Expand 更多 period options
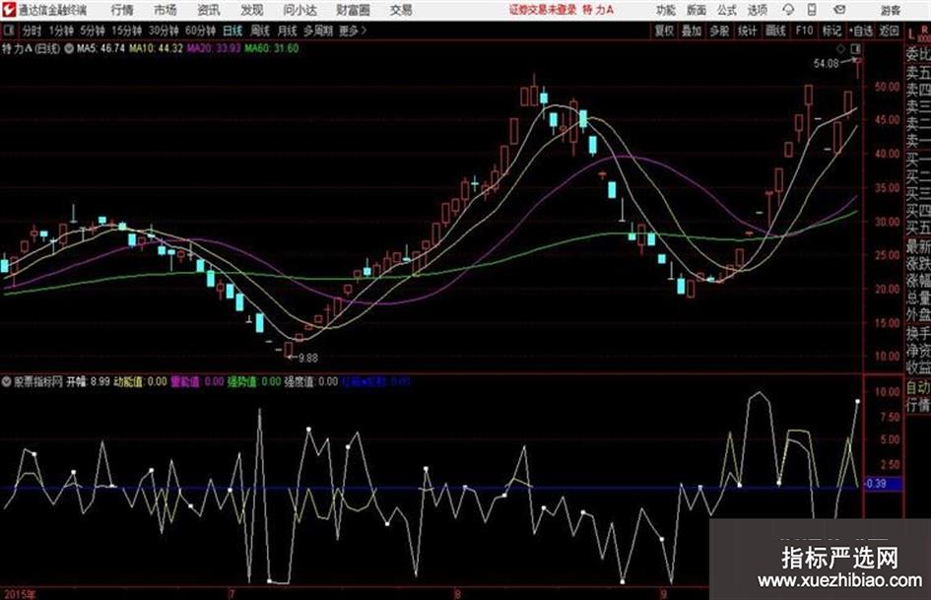This screenshot has width=931, height=600. coord(353,31)
